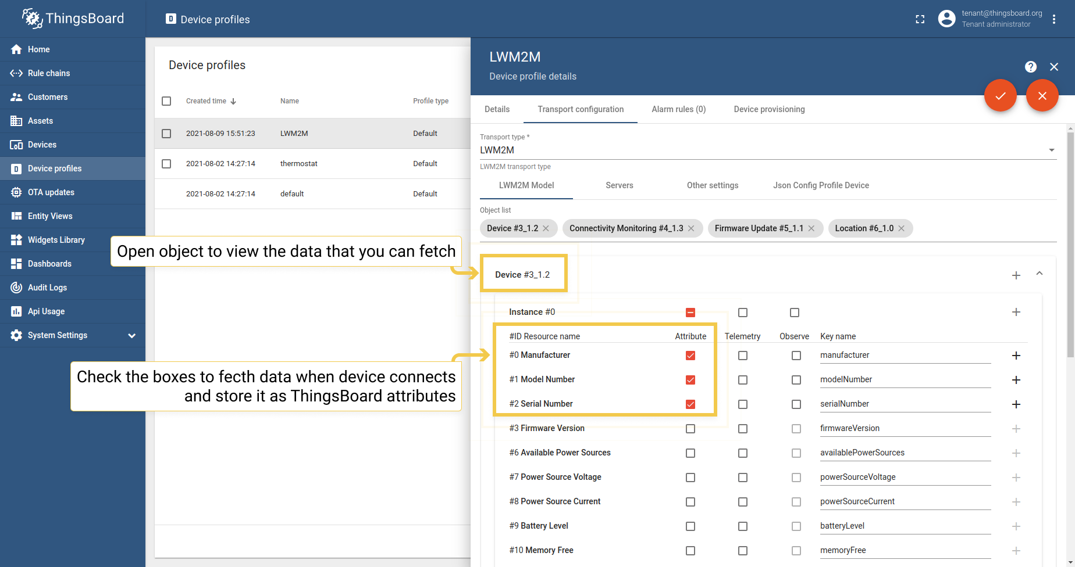Open OTA updates page

coord(72,192)
